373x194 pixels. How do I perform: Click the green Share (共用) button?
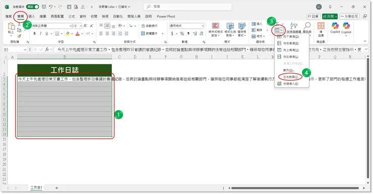point(330,17)
